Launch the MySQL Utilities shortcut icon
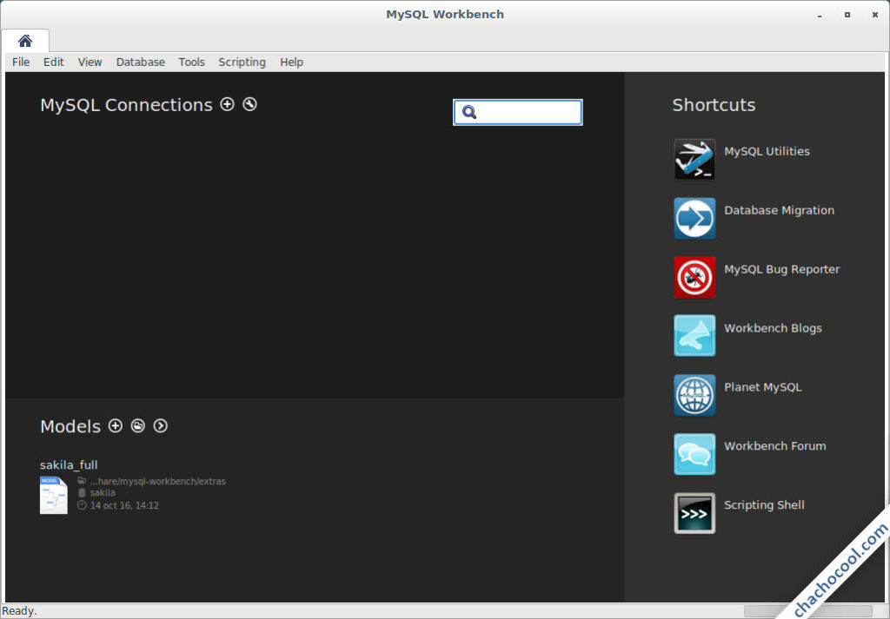This screenshot has height=619, width=890. click(694, 159)
